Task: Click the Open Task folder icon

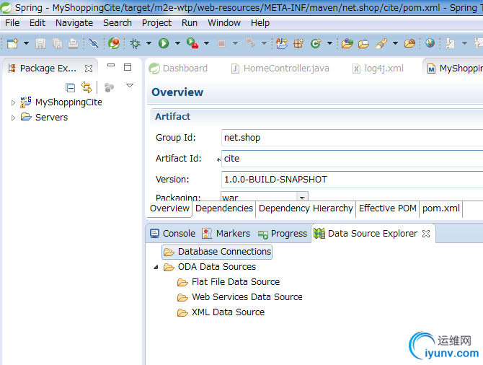Action: tap(363, 43)
